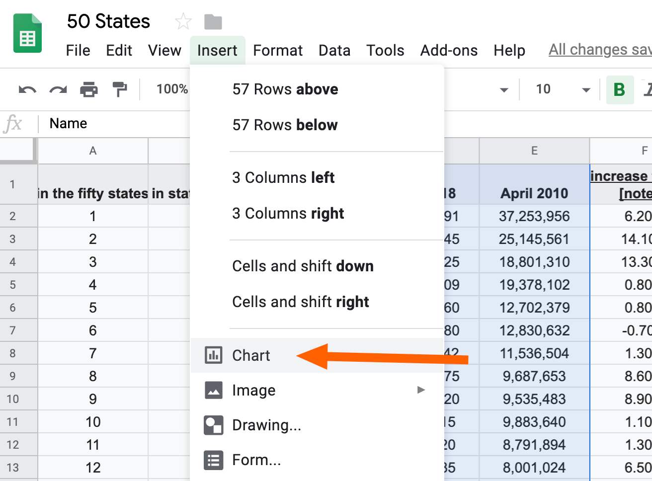Click the Drawing menu icon
The width and height of the screenshot is (652, 481).
214,425
